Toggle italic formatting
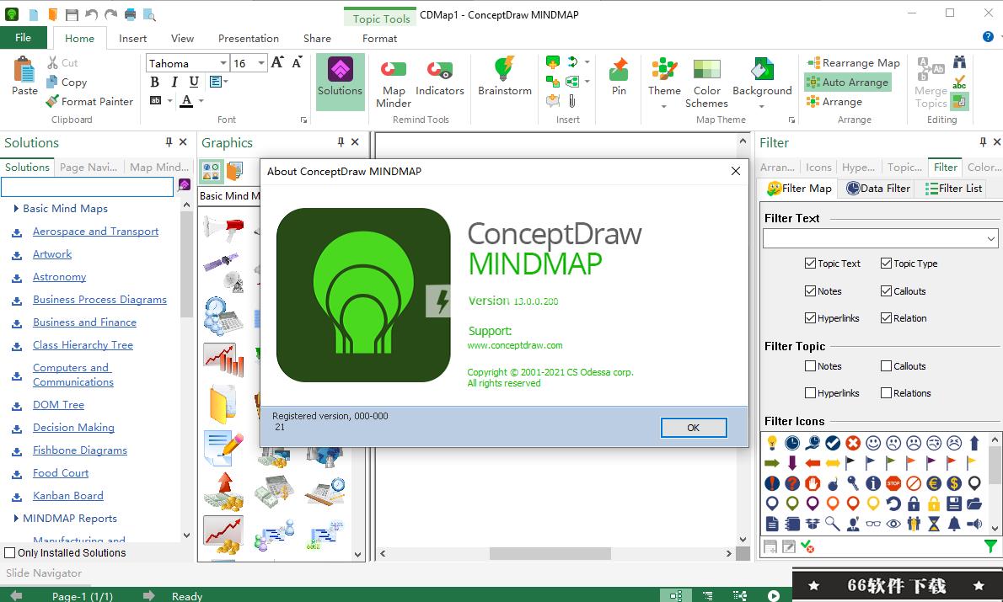The width and height of the screenshot is (1003, 602). [x=174, y=82]
